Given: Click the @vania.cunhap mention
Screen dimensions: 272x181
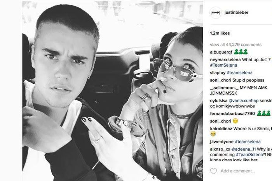Looking at the screenshot, I should tap(244, 101).
